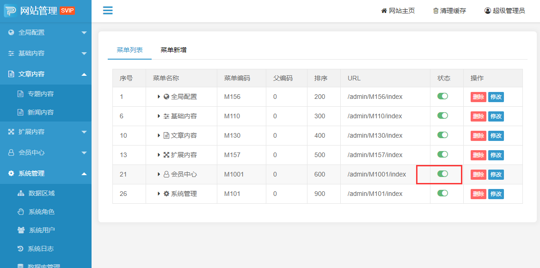Screen dimensions: 540x268
Task: Delete the 基础内容 menu row
Action: [x=478, y=116]
